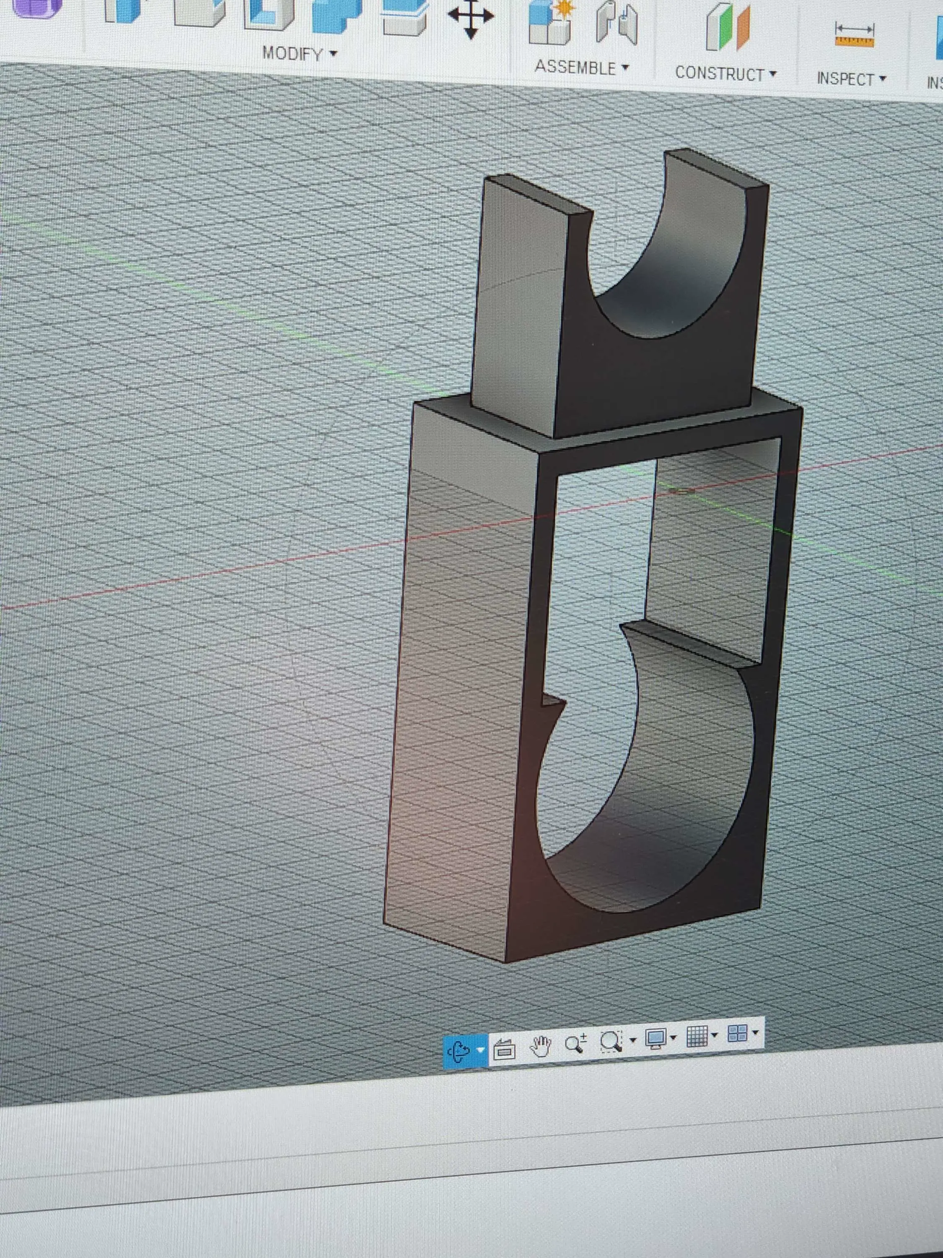Open the Grid and Snaps dropdown
The image size is (943, 1258).
point(715,1035)
